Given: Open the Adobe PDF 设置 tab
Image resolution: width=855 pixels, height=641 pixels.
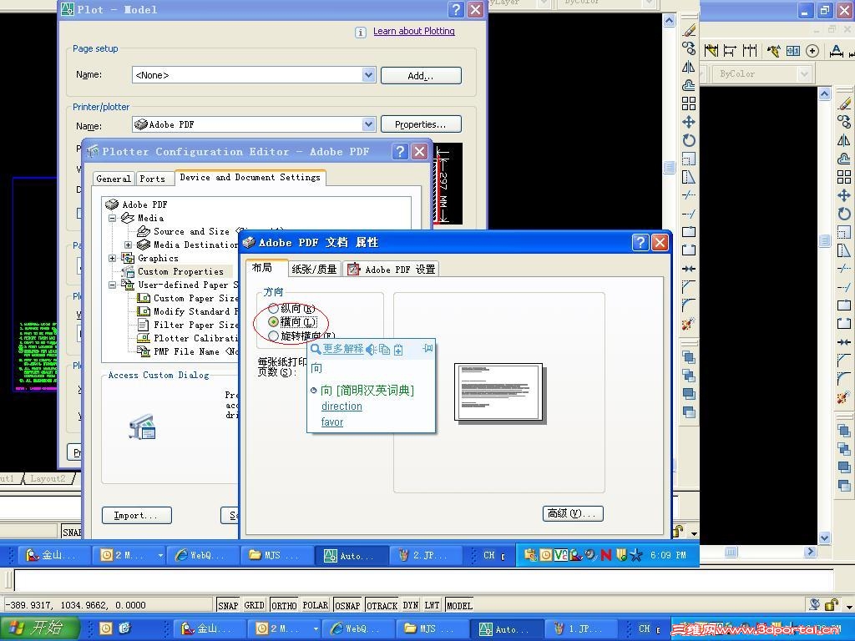Looking at the screenshot, I should 391,270.
